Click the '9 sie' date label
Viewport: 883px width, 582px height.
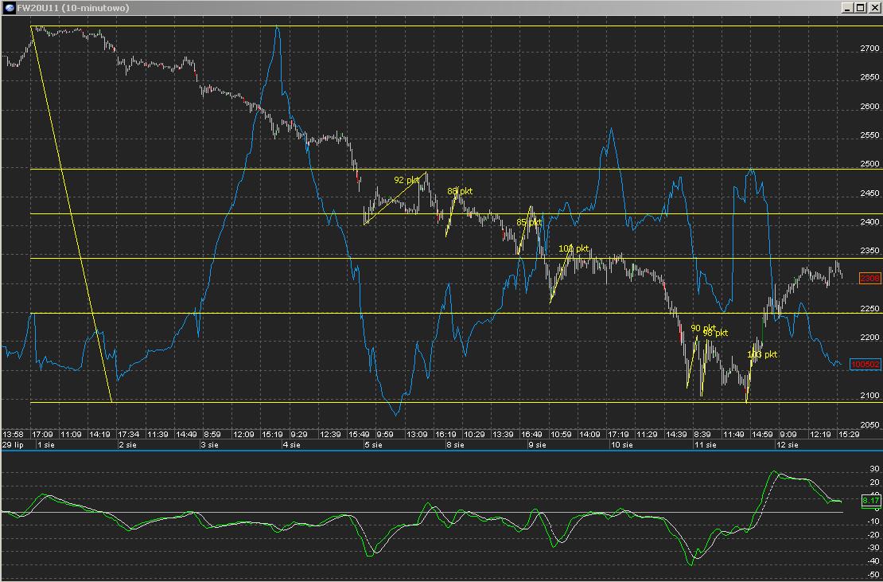[x=537, y=445]
